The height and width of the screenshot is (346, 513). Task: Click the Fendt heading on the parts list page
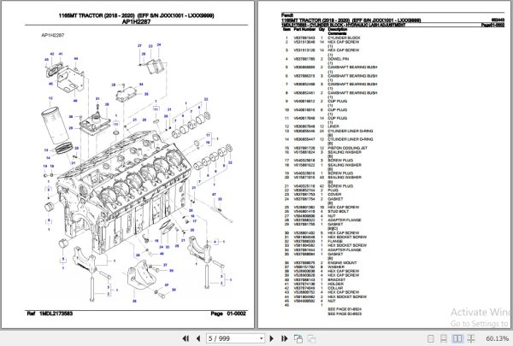tap(287, 15)
